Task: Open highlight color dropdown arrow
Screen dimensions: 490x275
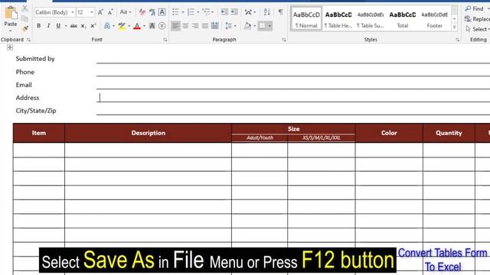Action: (x=129, y=26)
